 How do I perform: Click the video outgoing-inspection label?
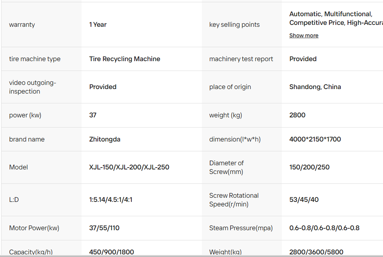pos(32,87)
